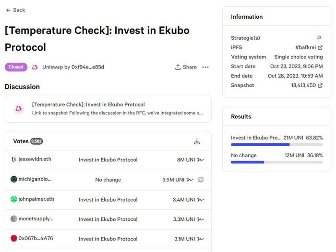Open the discussion card for Ekubo Protocol

pyautogui.click(x=108, y=109)
